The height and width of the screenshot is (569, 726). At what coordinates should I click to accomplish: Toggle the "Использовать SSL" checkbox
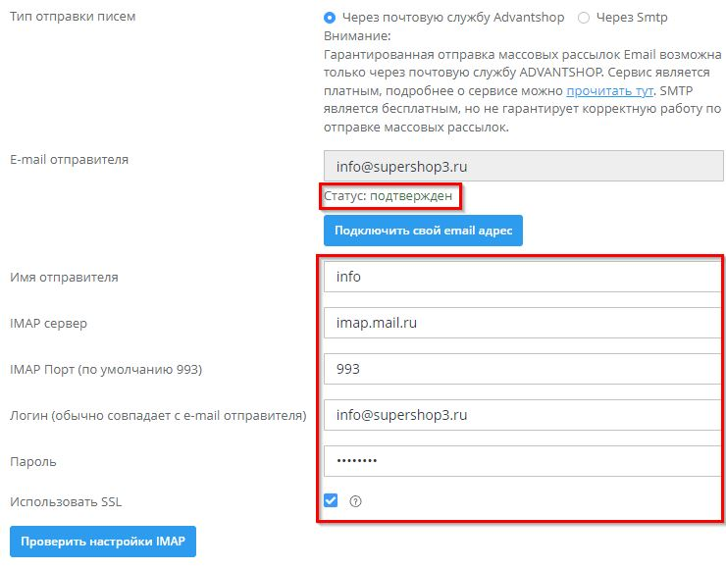pyautogui.click(x=331, y=501)
